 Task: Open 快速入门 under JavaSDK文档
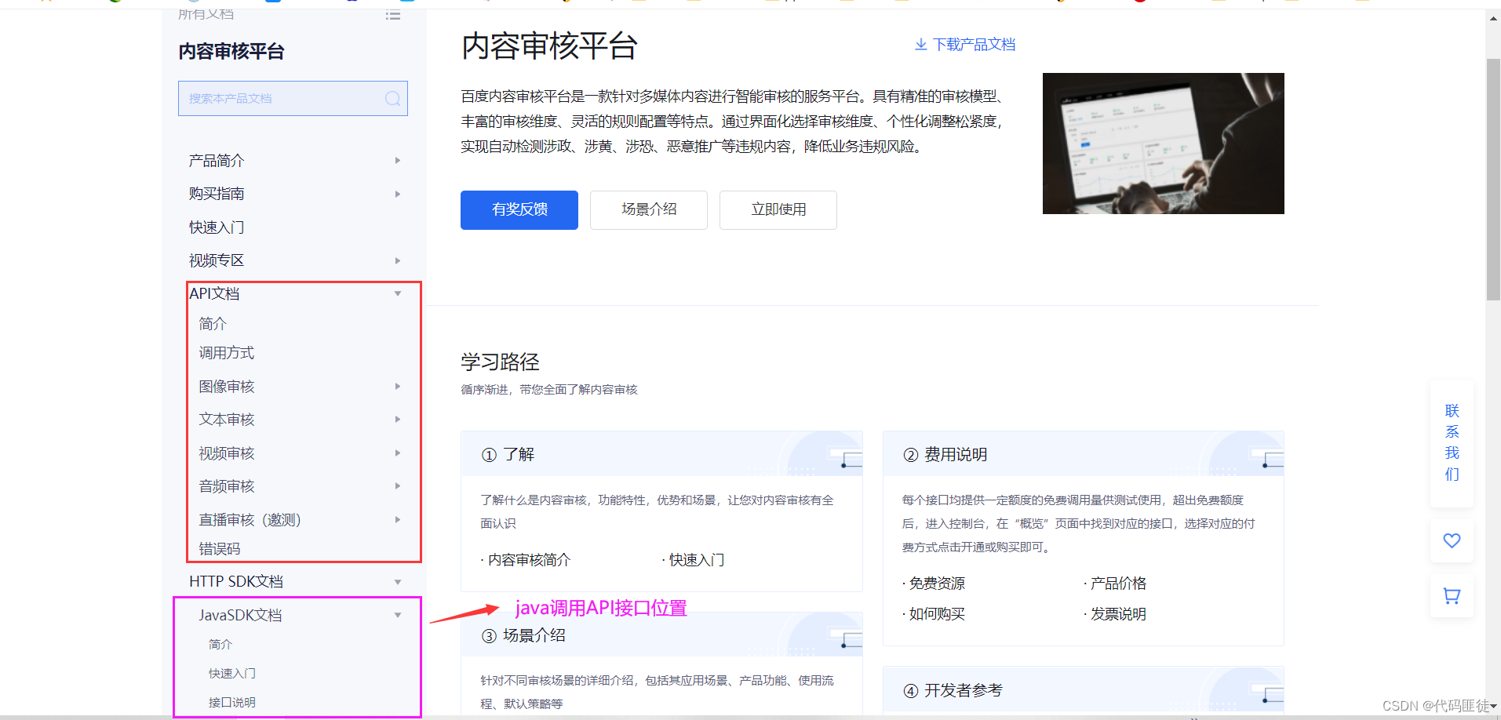coord(232,673)
